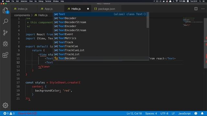The height and width of the screenshot is (116, 207).
Task: Open the File menu
Action: click(13, 1)
